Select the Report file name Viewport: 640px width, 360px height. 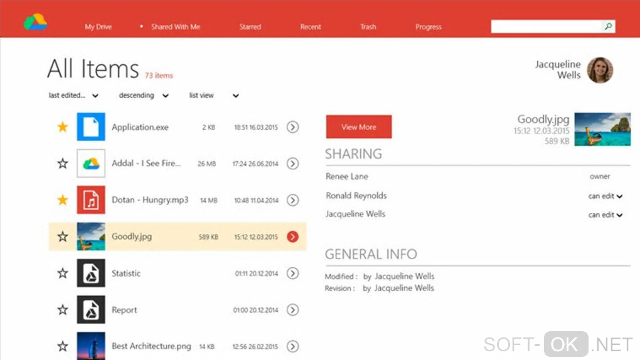[x=124, y=310]
